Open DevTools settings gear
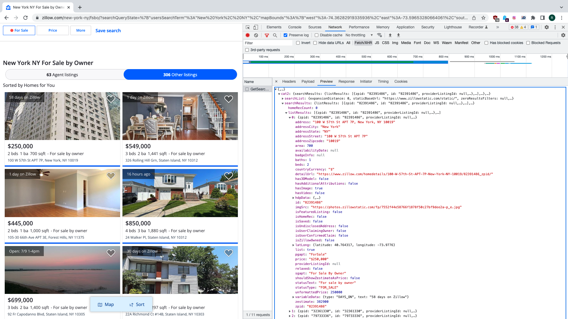Image resolution: width=568 pixels, height=319 pixels. (x=547, y=27)
